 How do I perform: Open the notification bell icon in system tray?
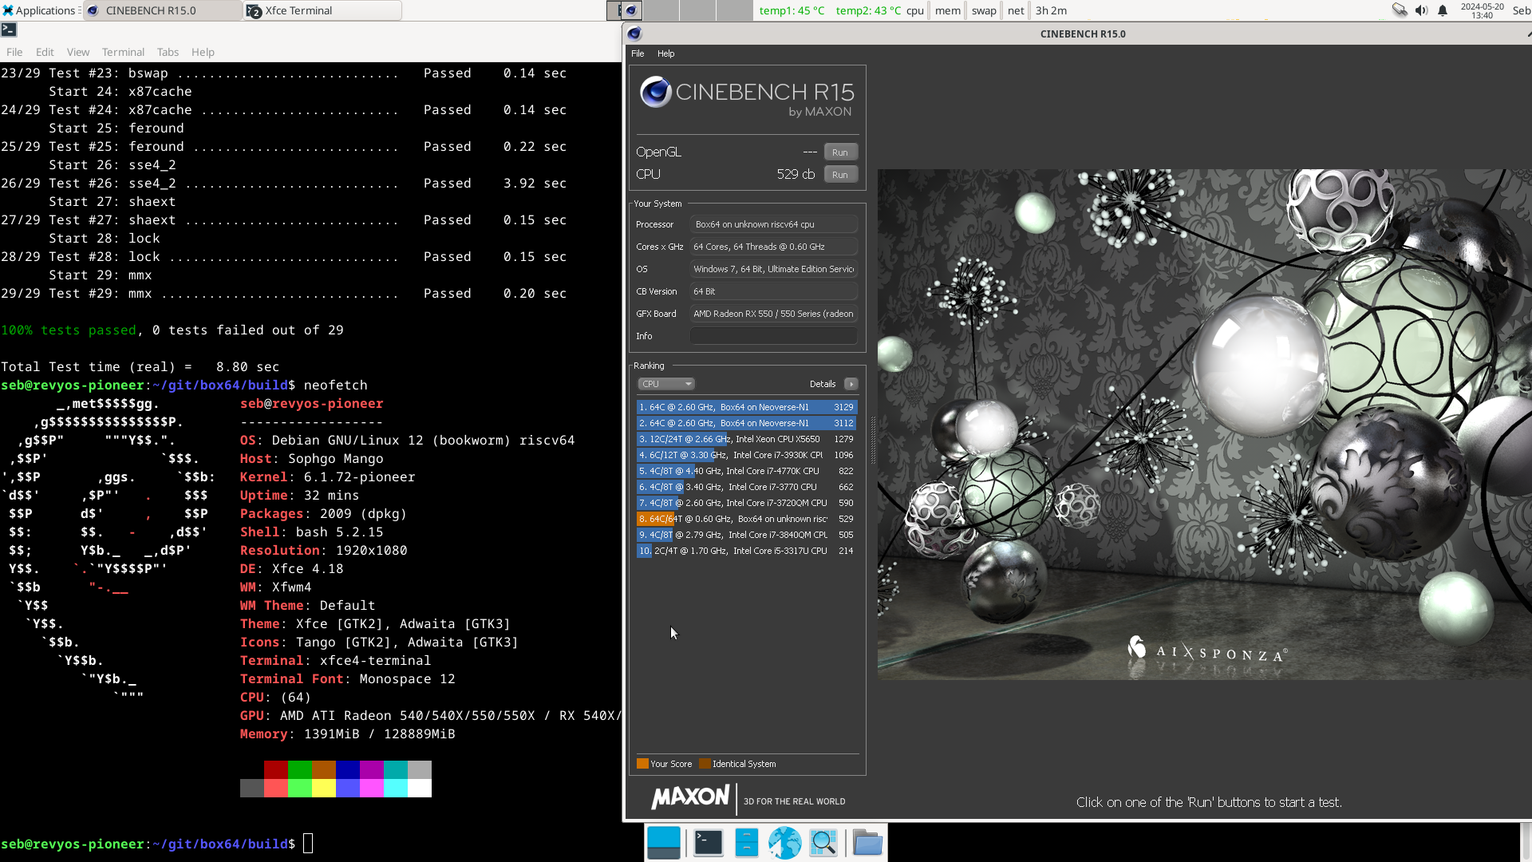click(x=1443, y=10)
